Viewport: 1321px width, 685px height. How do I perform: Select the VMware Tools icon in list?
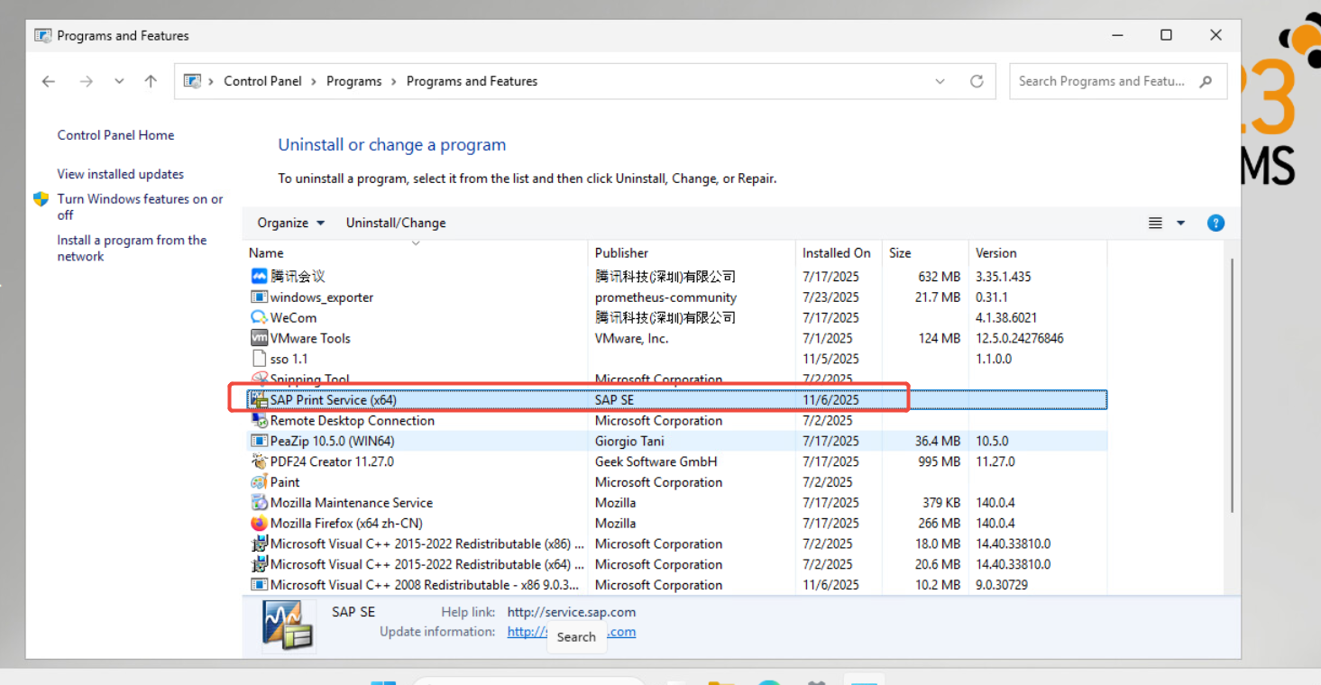pyautogui.click(x=259, y=338)
